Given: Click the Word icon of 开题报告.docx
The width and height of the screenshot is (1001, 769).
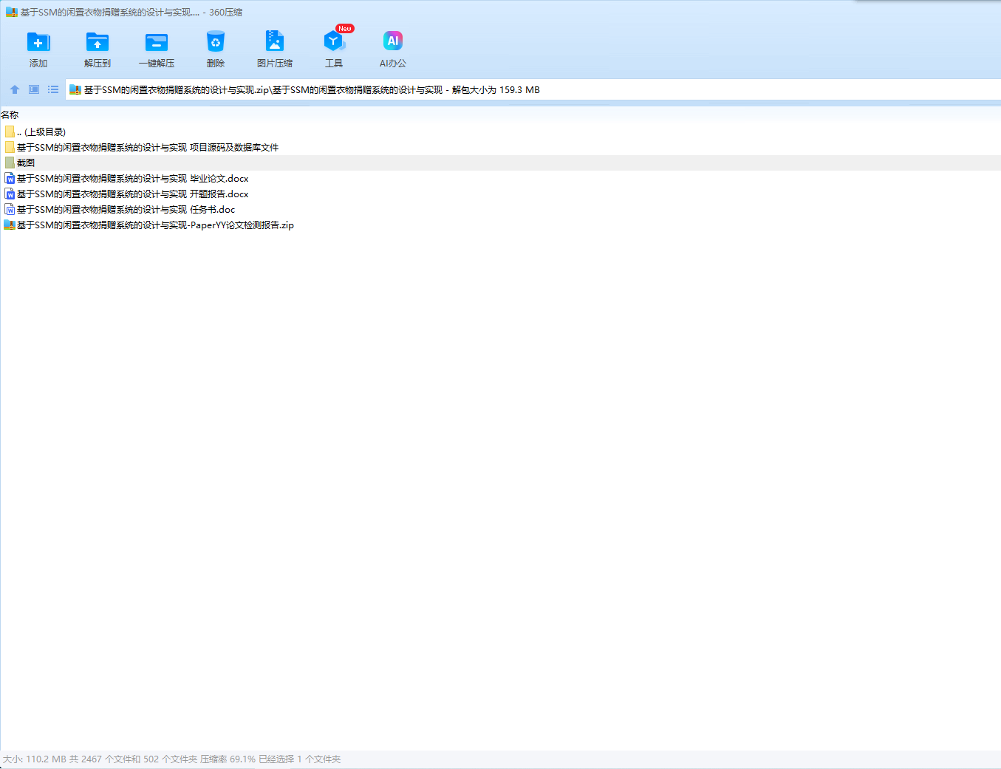Looking at the screenshot, I should 10,194.
